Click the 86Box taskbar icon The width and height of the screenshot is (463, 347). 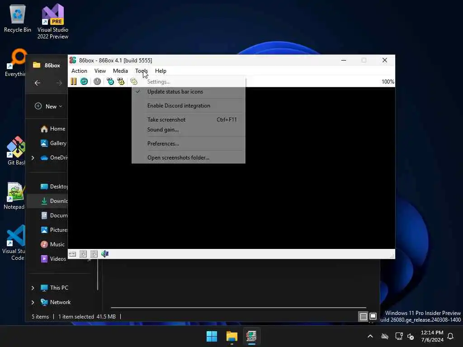(x=251, y=336)
